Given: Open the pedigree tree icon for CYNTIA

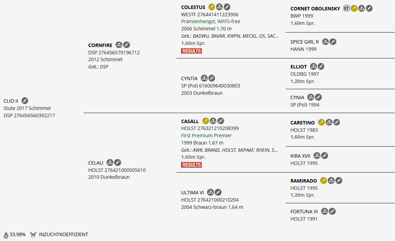Looking at the screenshot, I should [x=204, y=78].
